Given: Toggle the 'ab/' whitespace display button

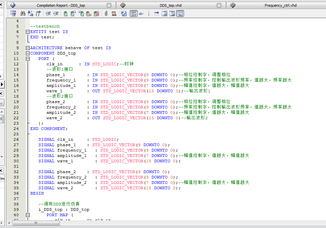Looking at the screenshot, I should [x=141, y=13].
